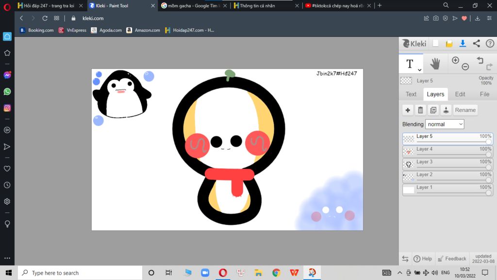This screenshot has width=497, height=280.
Task: Open Instagram in the Opera sidebar
Action: tap(7, 108)
